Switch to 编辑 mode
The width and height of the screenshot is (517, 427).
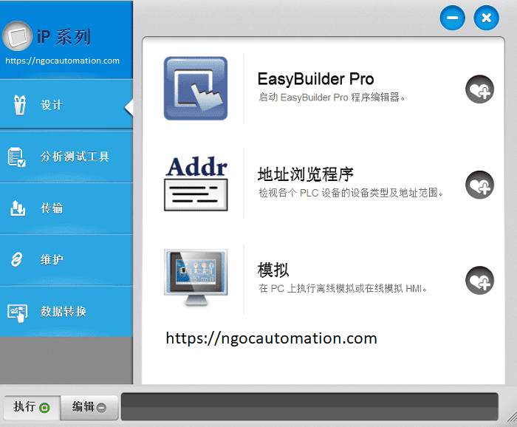[89, 407]
